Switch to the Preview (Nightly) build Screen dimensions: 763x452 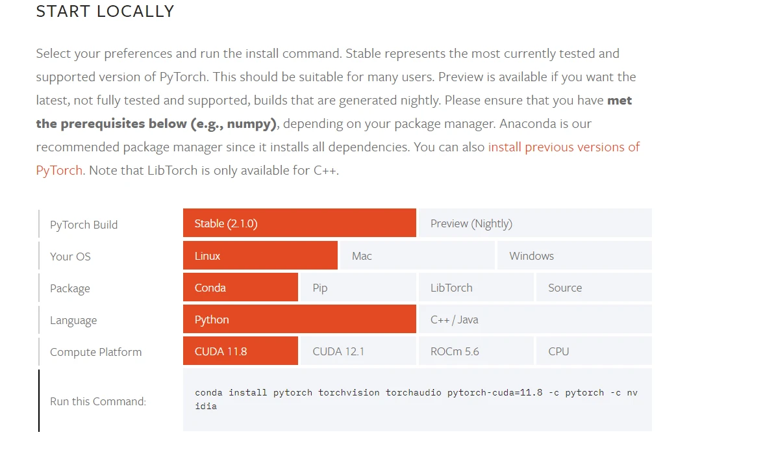[x=534, y=223]
